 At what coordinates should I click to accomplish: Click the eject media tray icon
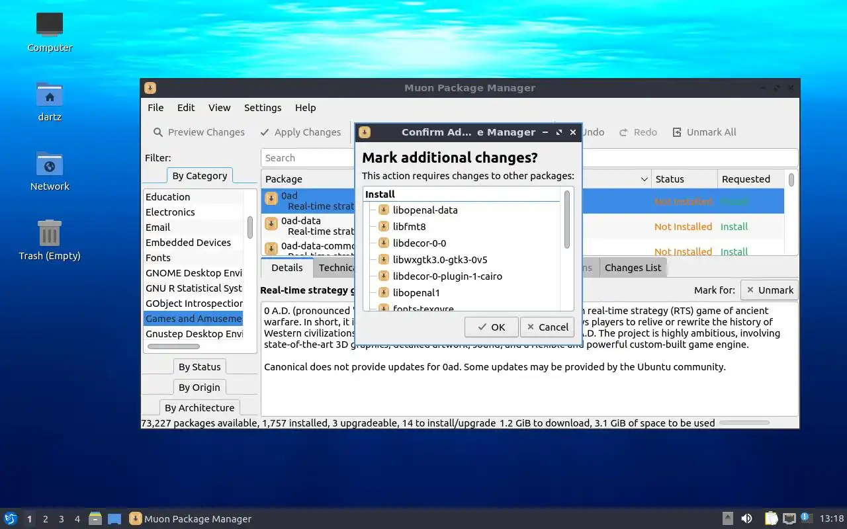coord(727,518)
